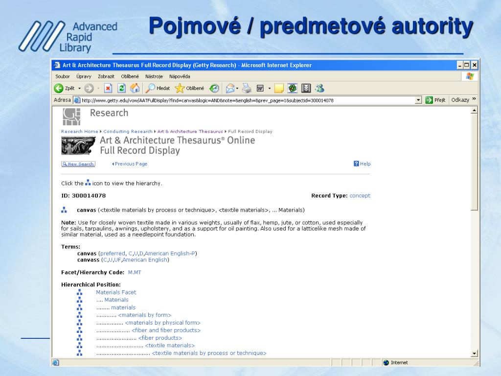Screen dimensions: 501x376
Task: Click page icon in the address bar
Action: 77,100
